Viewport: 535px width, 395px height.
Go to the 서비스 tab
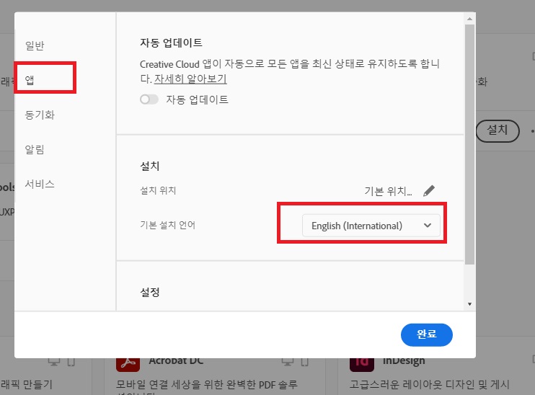pos(40,185)
